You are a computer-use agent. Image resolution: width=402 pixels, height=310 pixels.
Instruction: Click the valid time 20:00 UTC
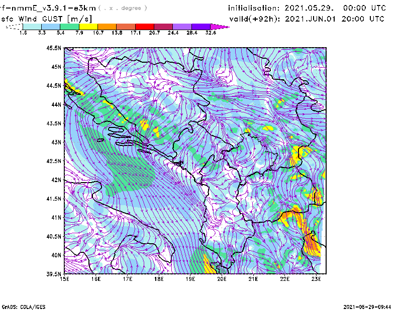(363, 19)
